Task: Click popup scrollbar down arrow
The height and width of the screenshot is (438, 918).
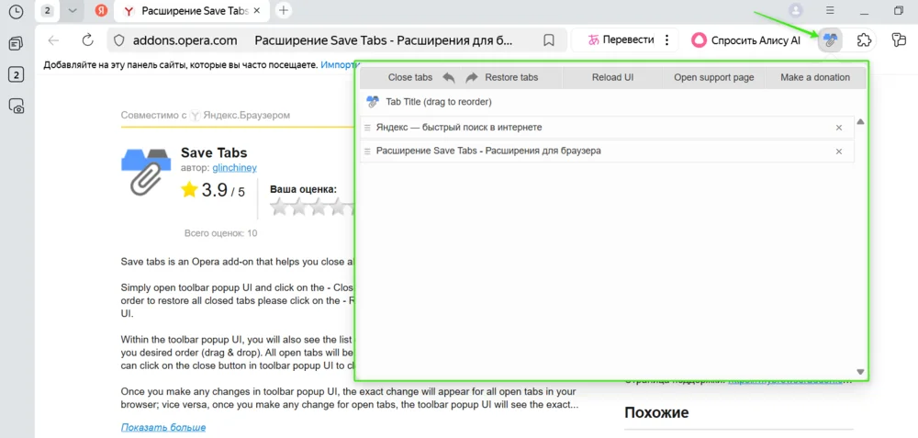Action: 860,372
